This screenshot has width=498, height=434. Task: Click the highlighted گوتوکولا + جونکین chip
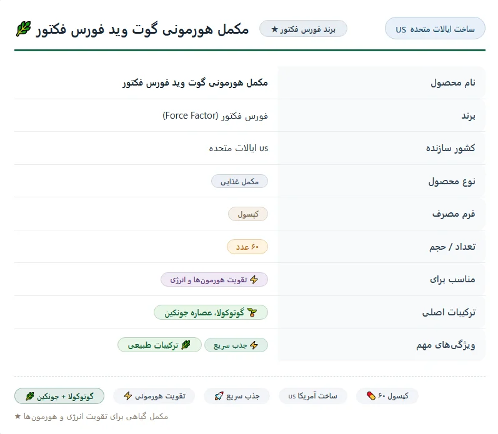(59, 396)
